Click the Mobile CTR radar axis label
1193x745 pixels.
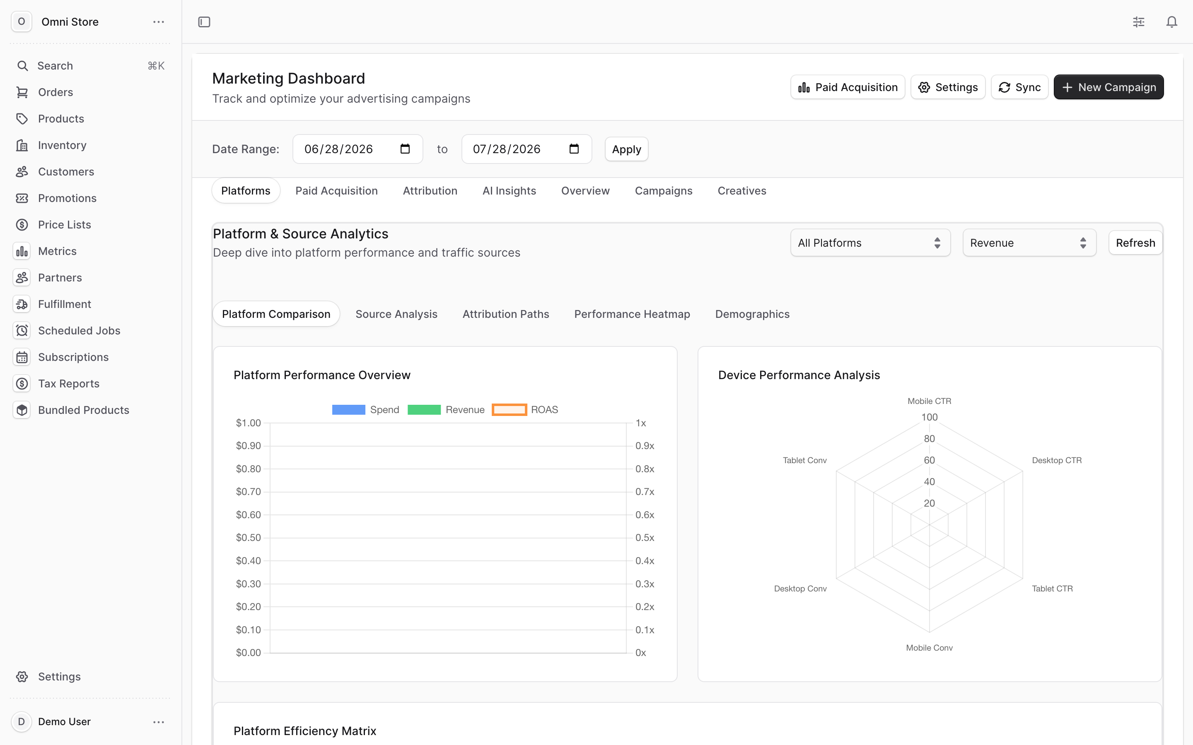tap(929, 401)
